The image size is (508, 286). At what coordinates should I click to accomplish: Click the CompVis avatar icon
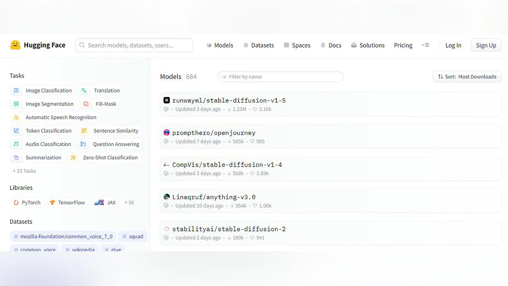[166, 164]
